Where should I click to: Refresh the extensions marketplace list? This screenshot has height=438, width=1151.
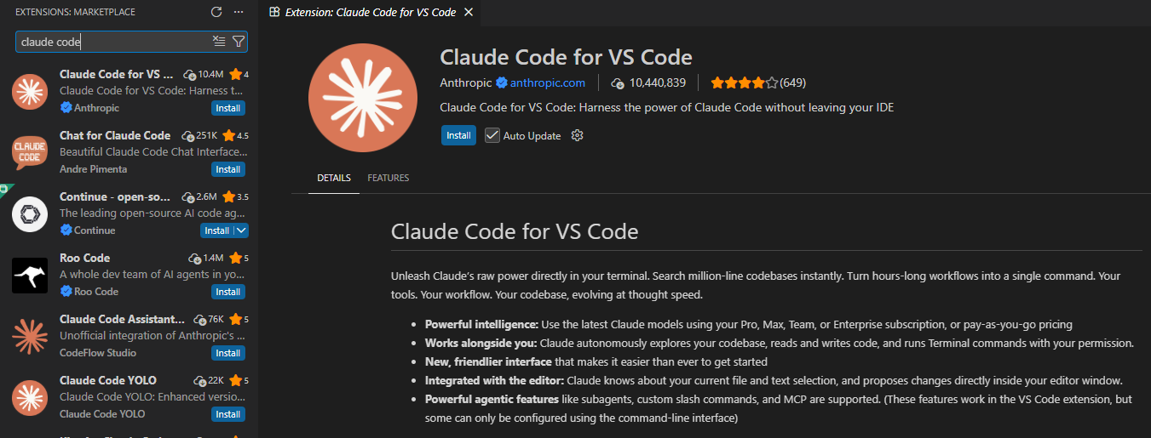pyautogui.click(x=216, y=12)
